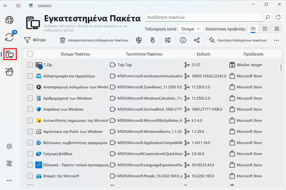Select the Επαφές της Microsoft checkbox
The width and height of the screenshot is (286, 190).
point(30,176)
